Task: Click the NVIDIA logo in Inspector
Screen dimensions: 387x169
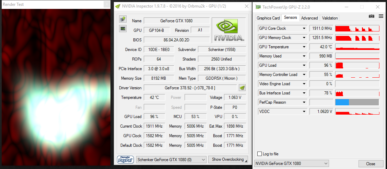Action: (x=229, y=30)
